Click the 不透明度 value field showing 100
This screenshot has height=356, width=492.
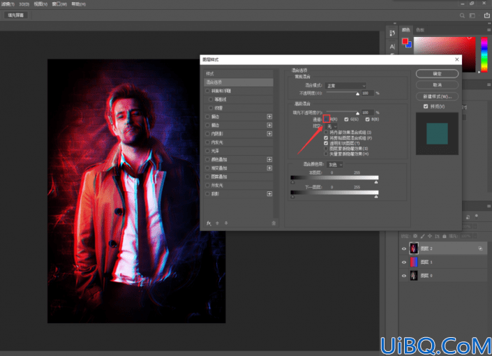pos(367,94)
